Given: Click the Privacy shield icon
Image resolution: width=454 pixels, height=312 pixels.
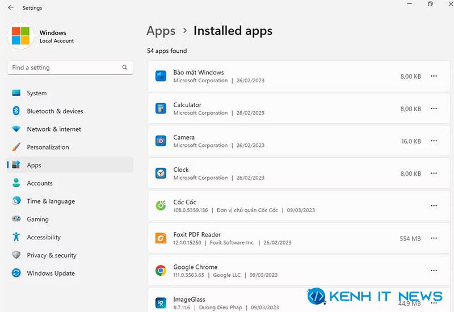Looking at the screenshot, I should coord(16,255).
